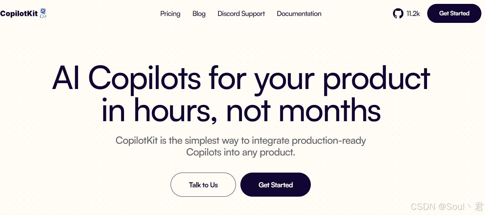Click the GitHub octocat icon in the header

click(398, 13)
